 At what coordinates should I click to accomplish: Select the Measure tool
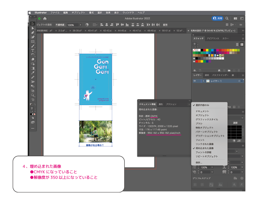click(x=33, y=77)
